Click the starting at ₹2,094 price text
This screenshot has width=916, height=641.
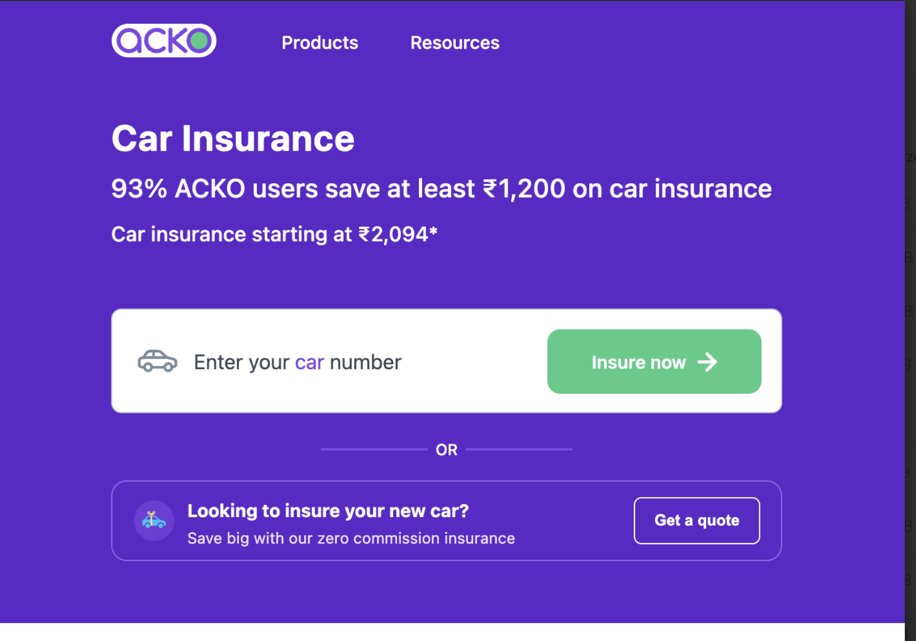[274, 234]
